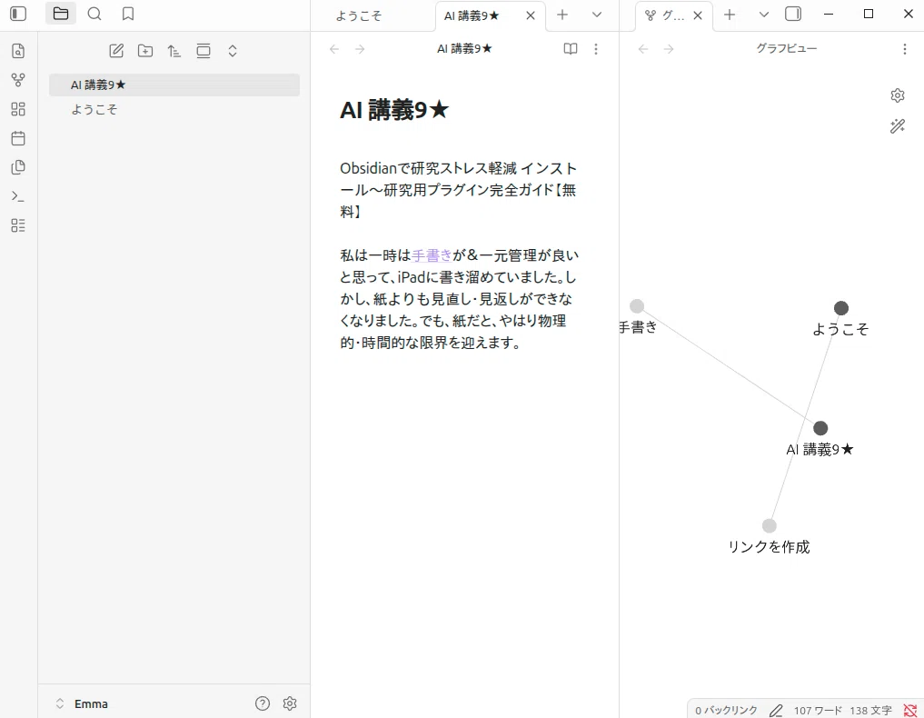Close the graph view tab
Screen dimensions: 924x718
pos(698,16)
